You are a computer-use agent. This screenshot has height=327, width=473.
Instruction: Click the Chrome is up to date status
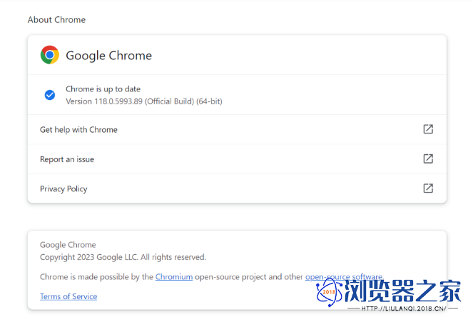(103, 89)
